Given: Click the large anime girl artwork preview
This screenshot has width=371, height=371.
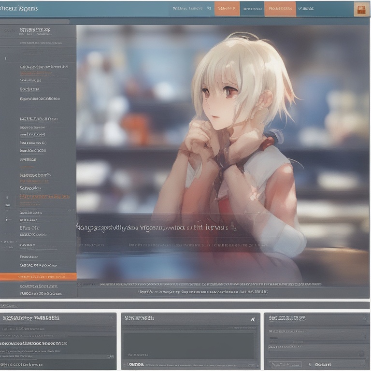Looking at the screenshot, I should click(x=222, y=153).
